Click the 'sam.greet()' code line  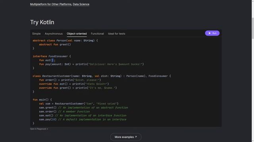pos(83,108)
